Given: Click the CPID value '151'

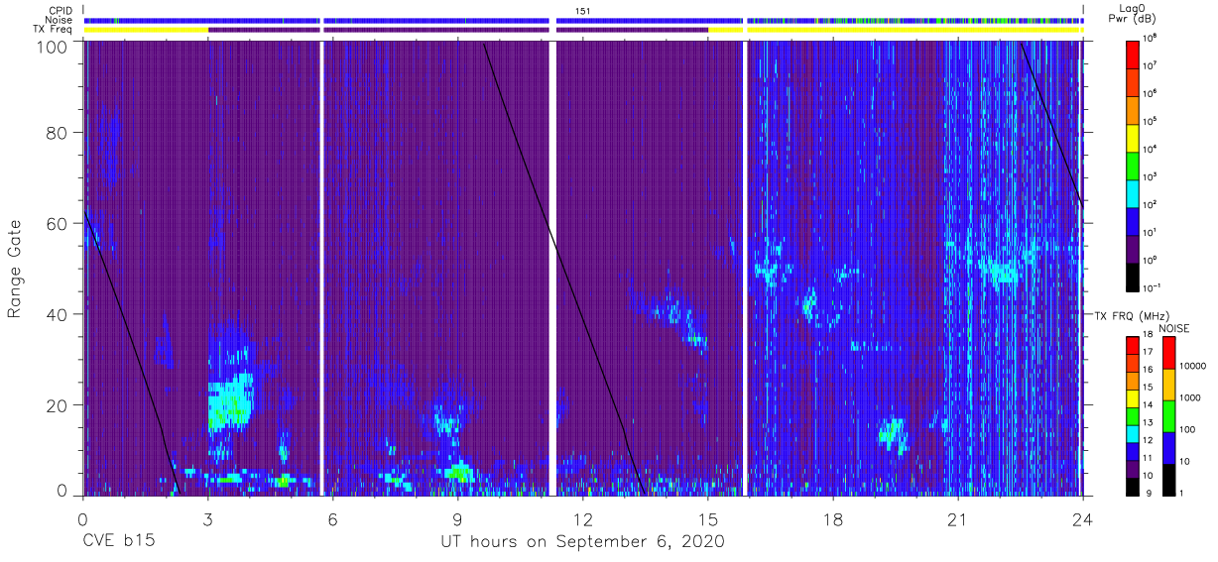Looking at the screenshot, I should pos(582,11).
